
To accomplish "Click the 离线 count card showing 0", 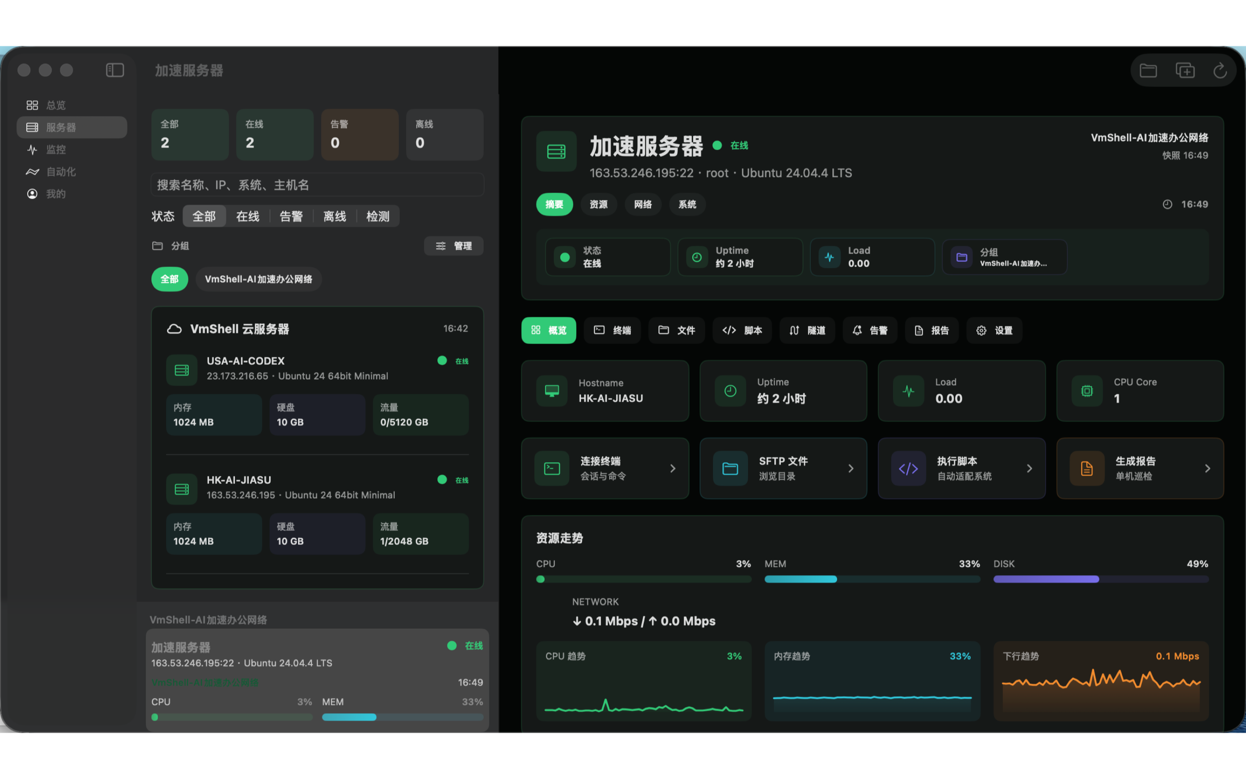I will (x=445, y=134).
